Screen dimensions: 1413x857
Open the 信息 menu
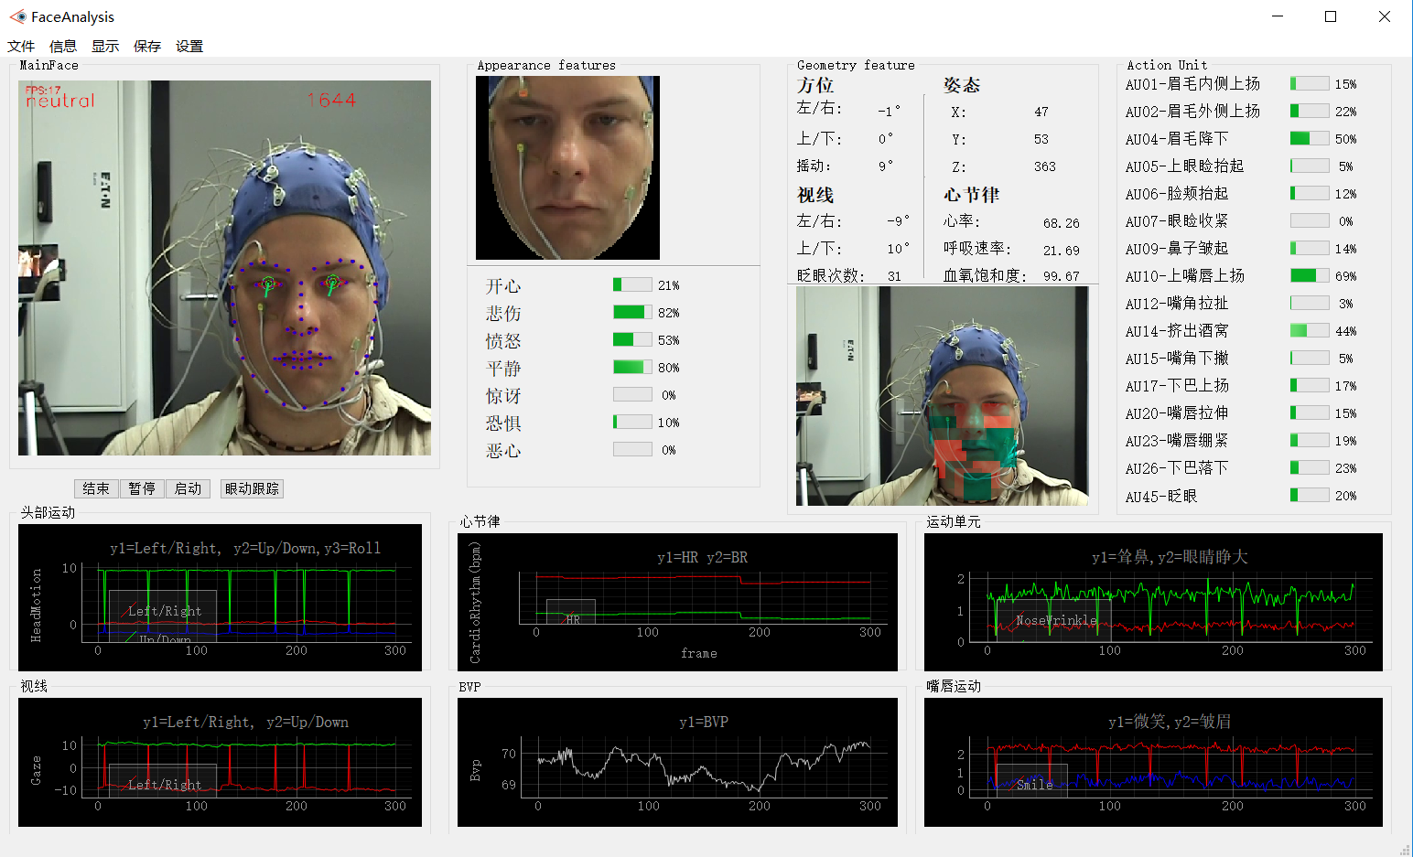[x=62, y=46]
